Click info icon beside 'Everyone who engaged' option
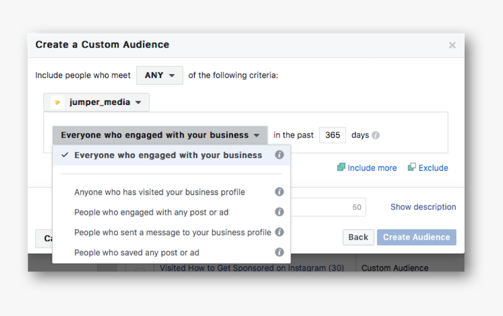 click(280, 155)
